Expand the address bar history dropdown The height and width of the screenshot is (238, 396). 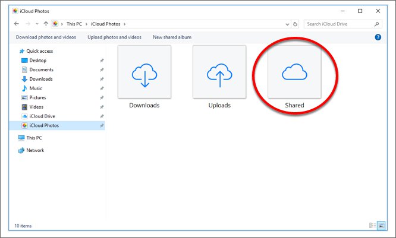(287, 24)
